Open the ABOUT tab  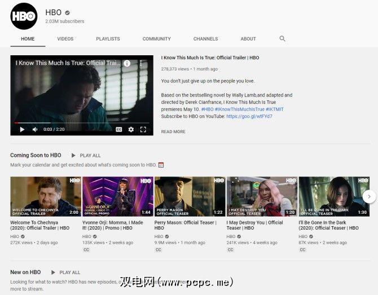click(x=248, y=39)
